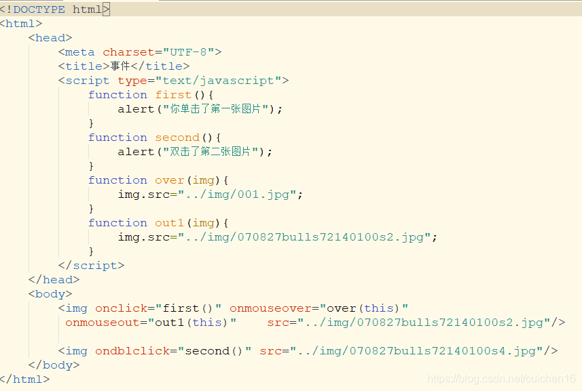Click the "over(this)" handler value
Screen dimensions: 582x391
(x=364, y=308)
